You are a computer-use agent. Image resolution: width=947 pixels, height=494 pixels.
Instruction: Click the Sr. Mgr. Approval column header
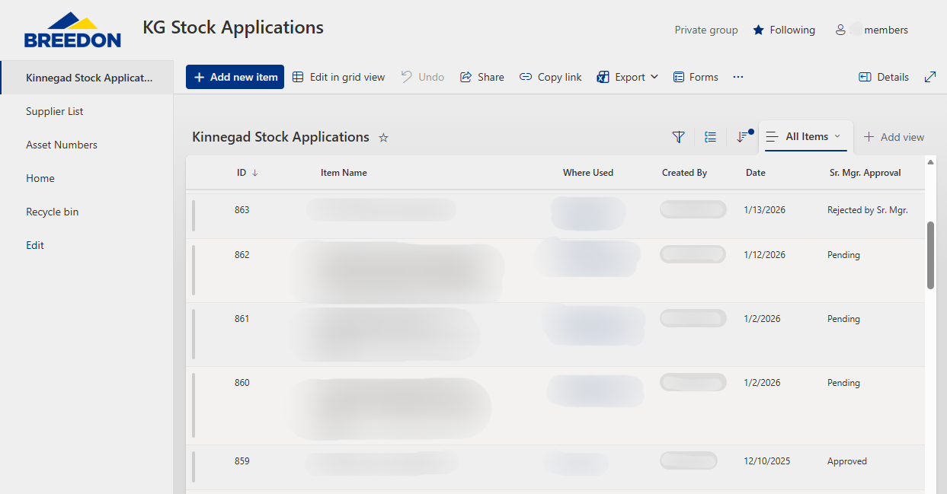[x=865, y=173]
